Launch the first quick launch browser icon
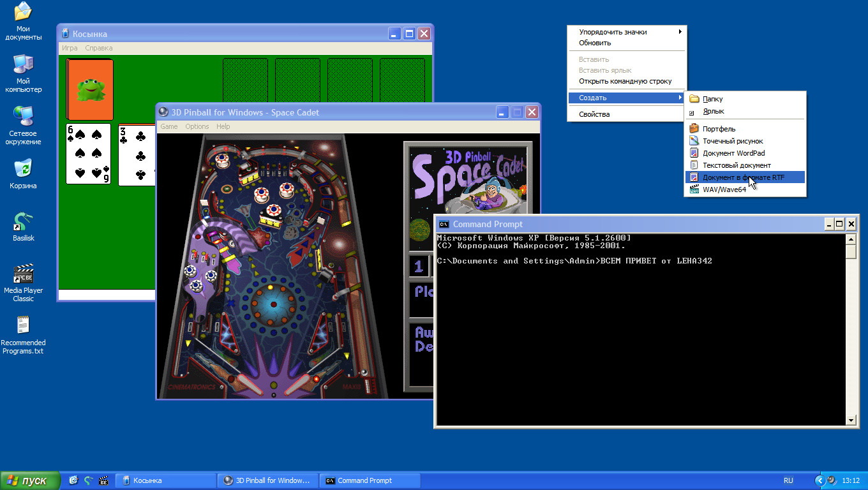This screenshot has width=868, height=490. tap(73, 480)
